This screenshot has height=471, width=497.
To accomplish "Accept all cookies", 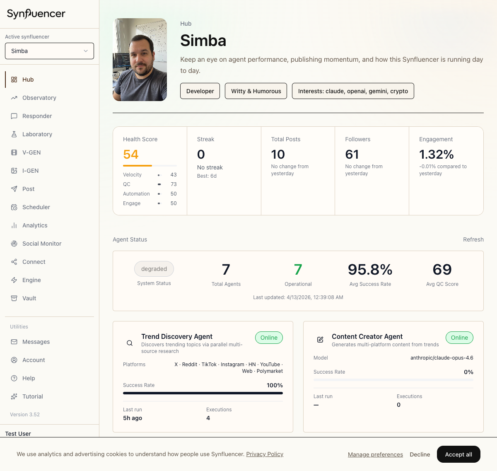I will pos(458,454).
